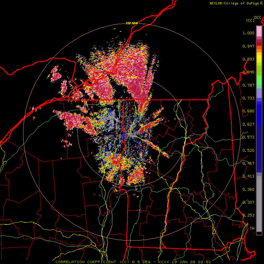The image size is (264, 264).
Task: Click the [CC] legend label
Action: [250, 20]
